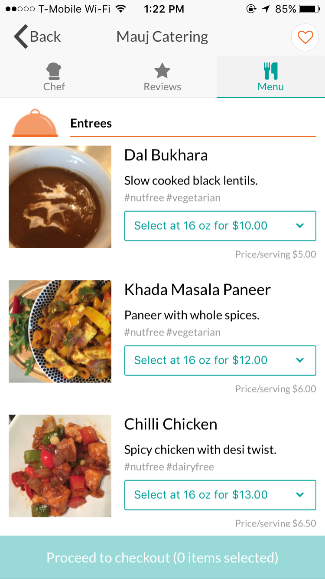Tap the Entrees section header
325x579 pixels.
[91, 123]
